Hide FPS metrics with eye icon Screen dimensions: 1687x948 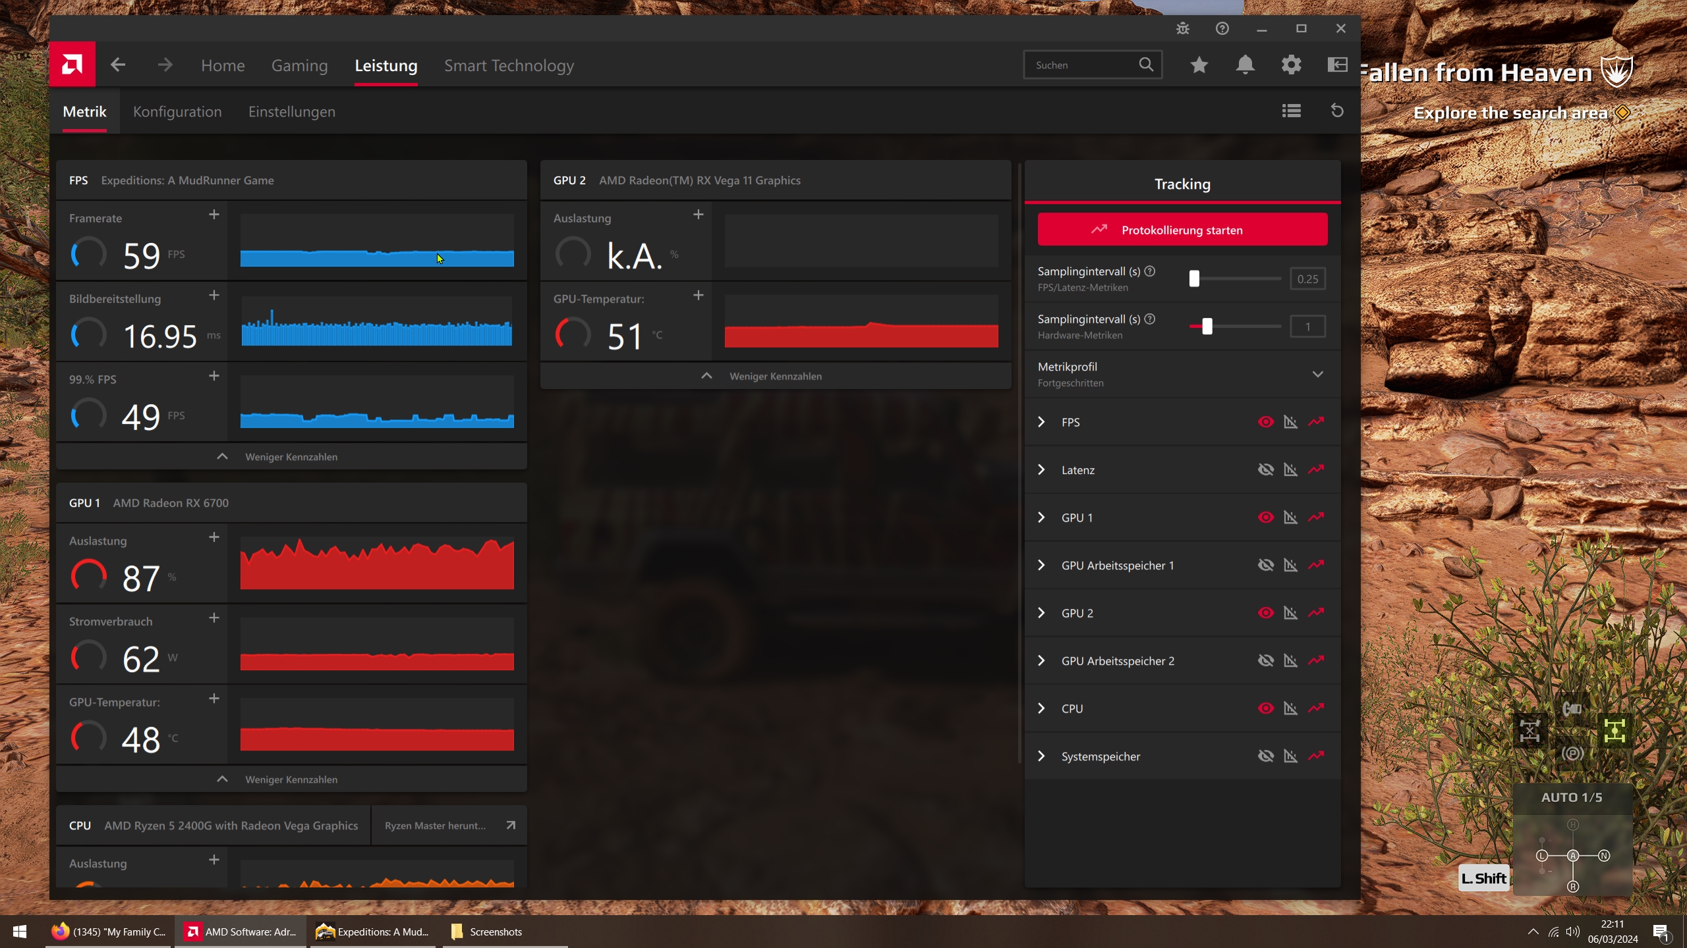tap(1265, 422)
